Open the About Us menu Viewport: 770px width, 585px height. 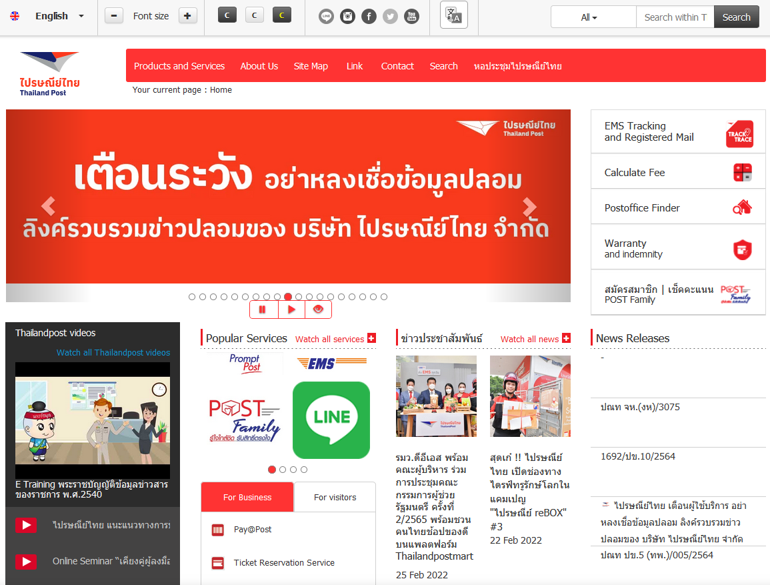click(259, 66)
